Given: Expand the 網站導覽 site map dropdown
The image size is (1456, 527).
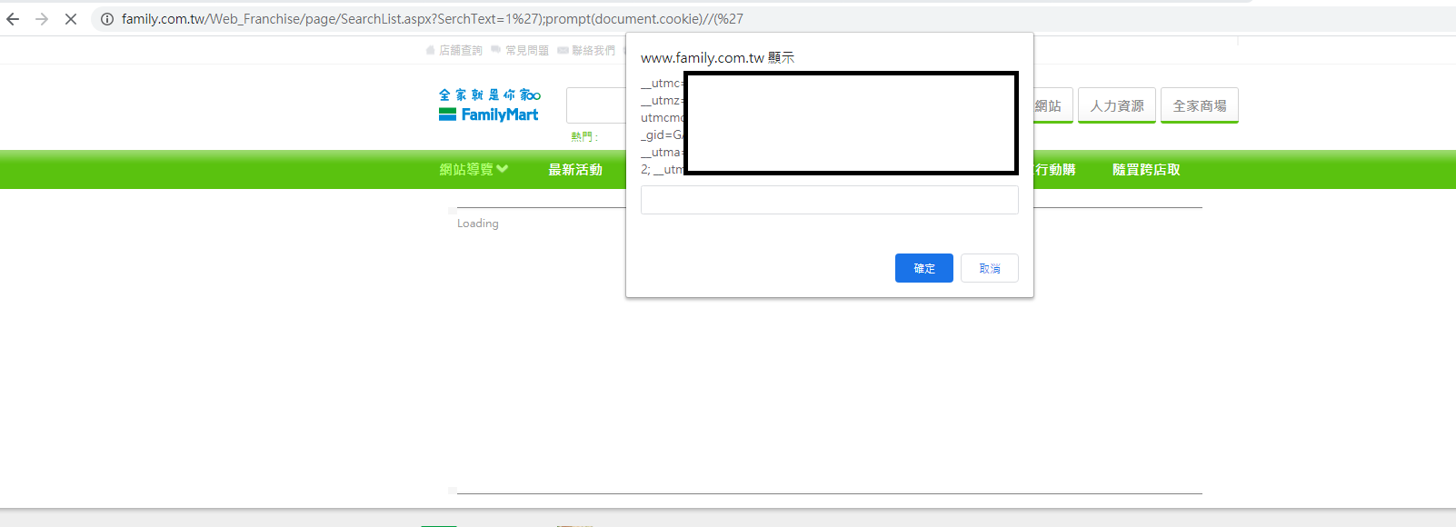Looking at the screenshot, I should pos(474,170).
